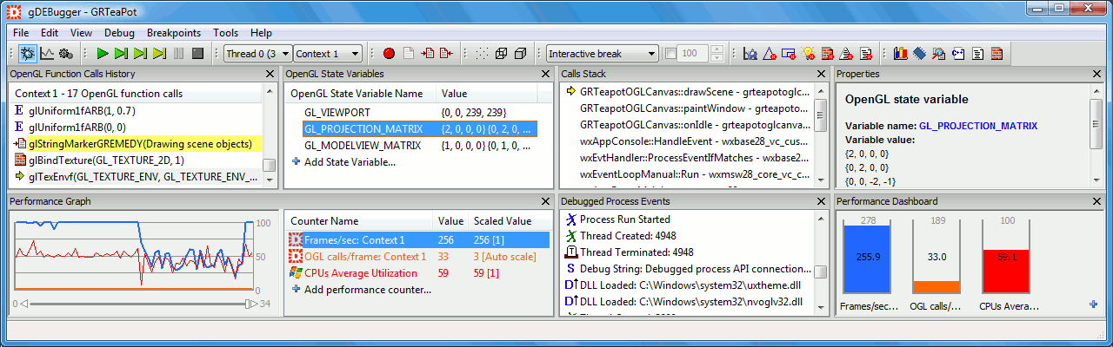
Task: Open the Debug menu
Action: (119, 32)
